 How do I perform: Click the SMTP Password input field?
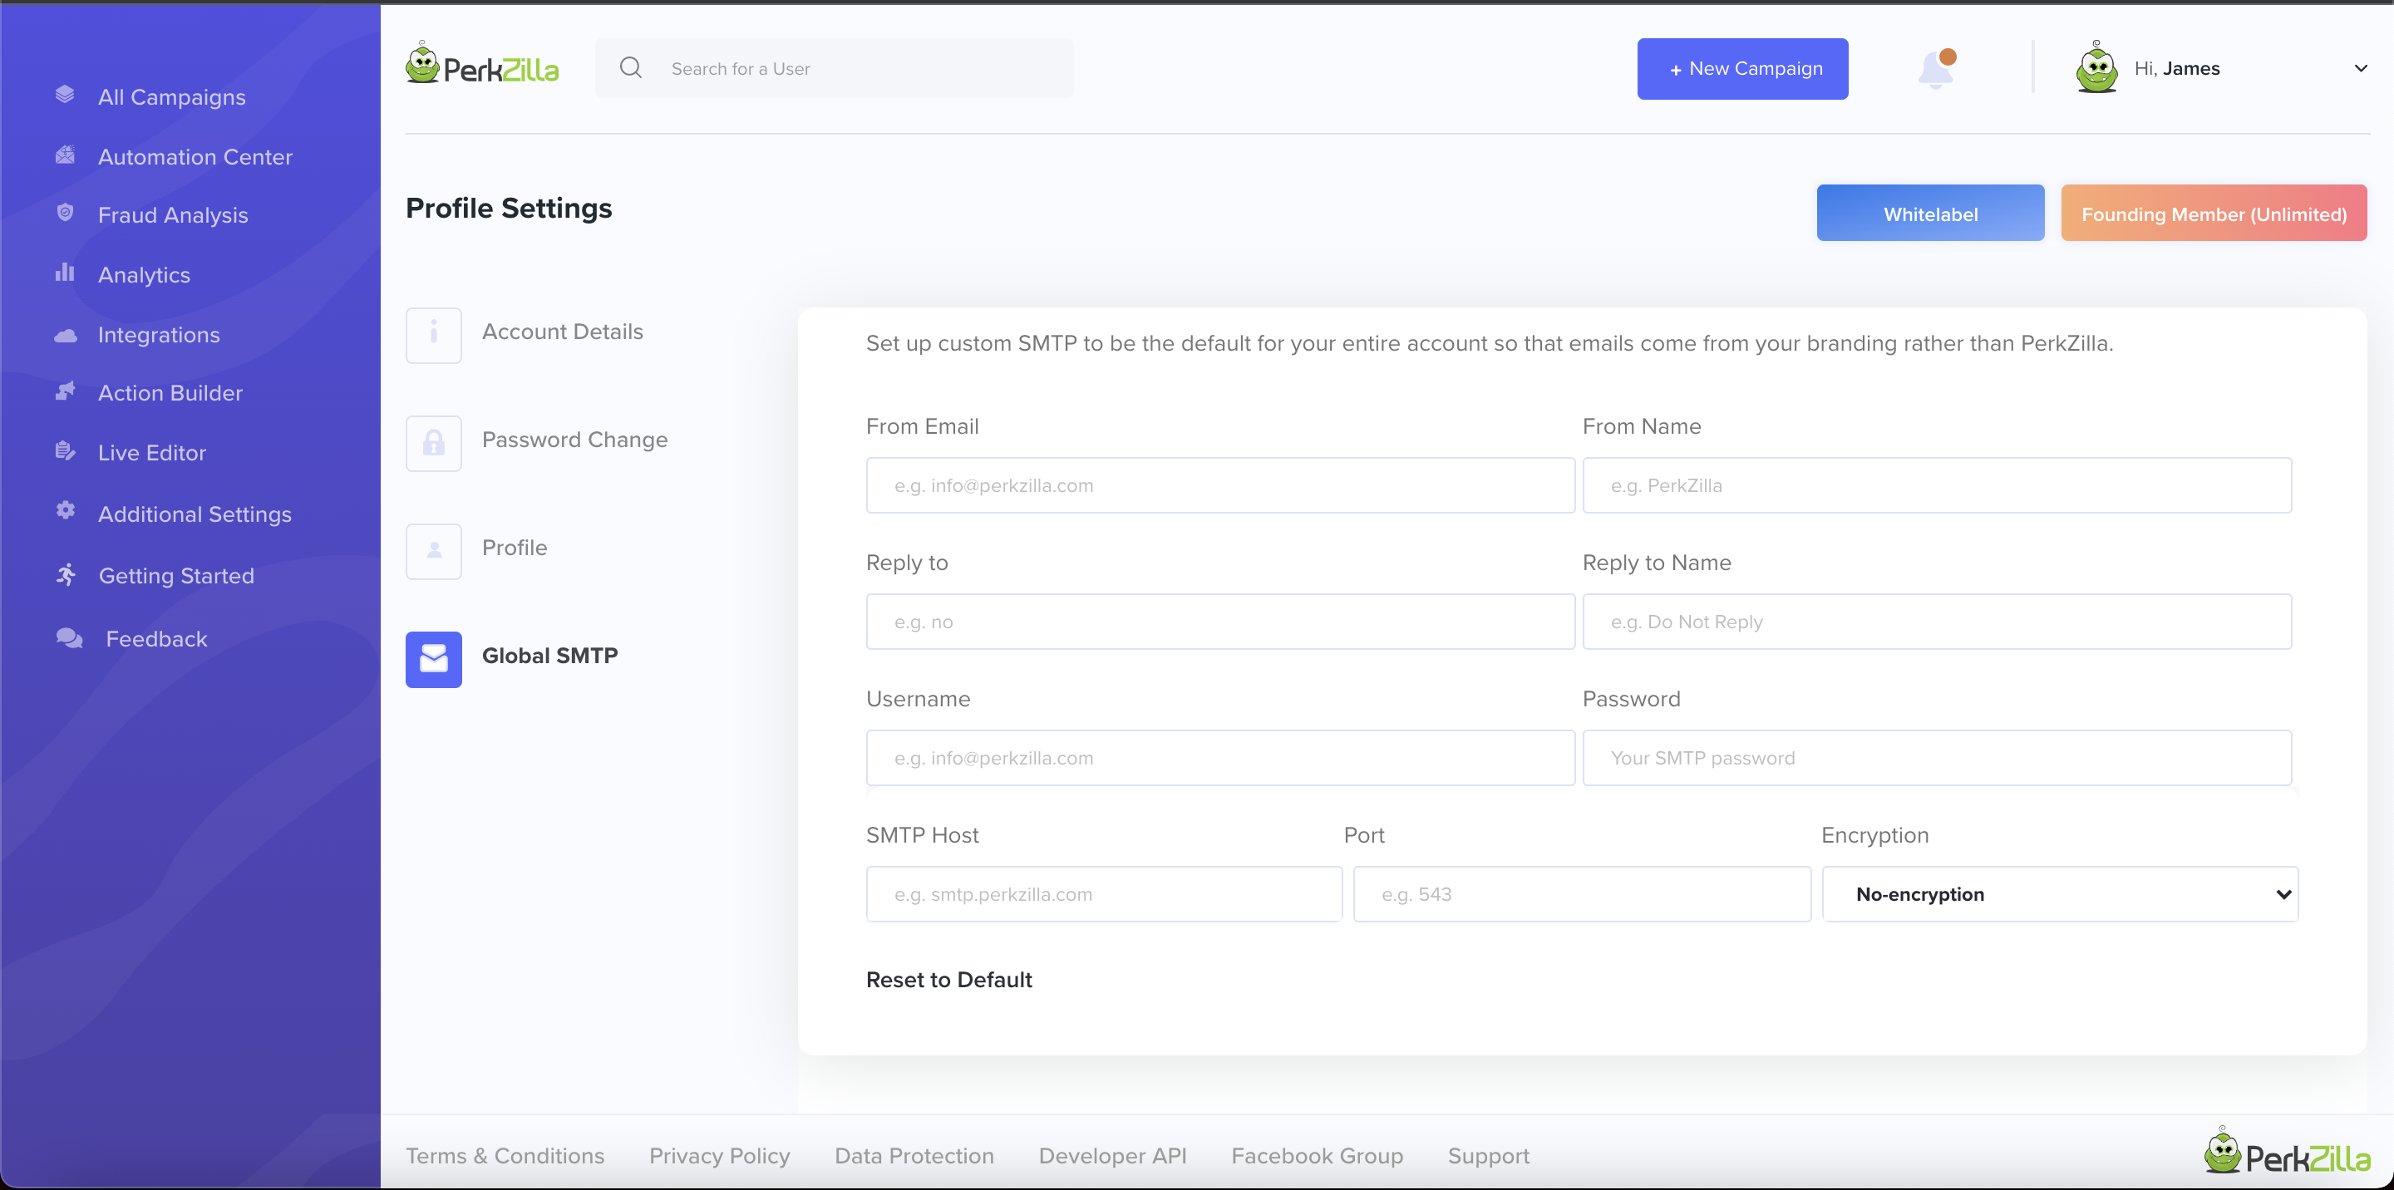point(1937,758)
